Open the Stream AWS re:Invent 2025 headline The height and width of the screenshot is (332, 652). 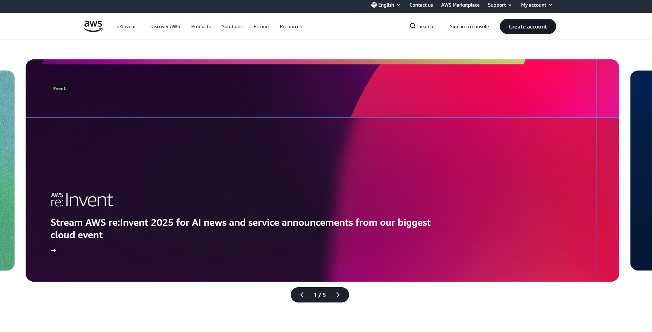tap(240, 229)
